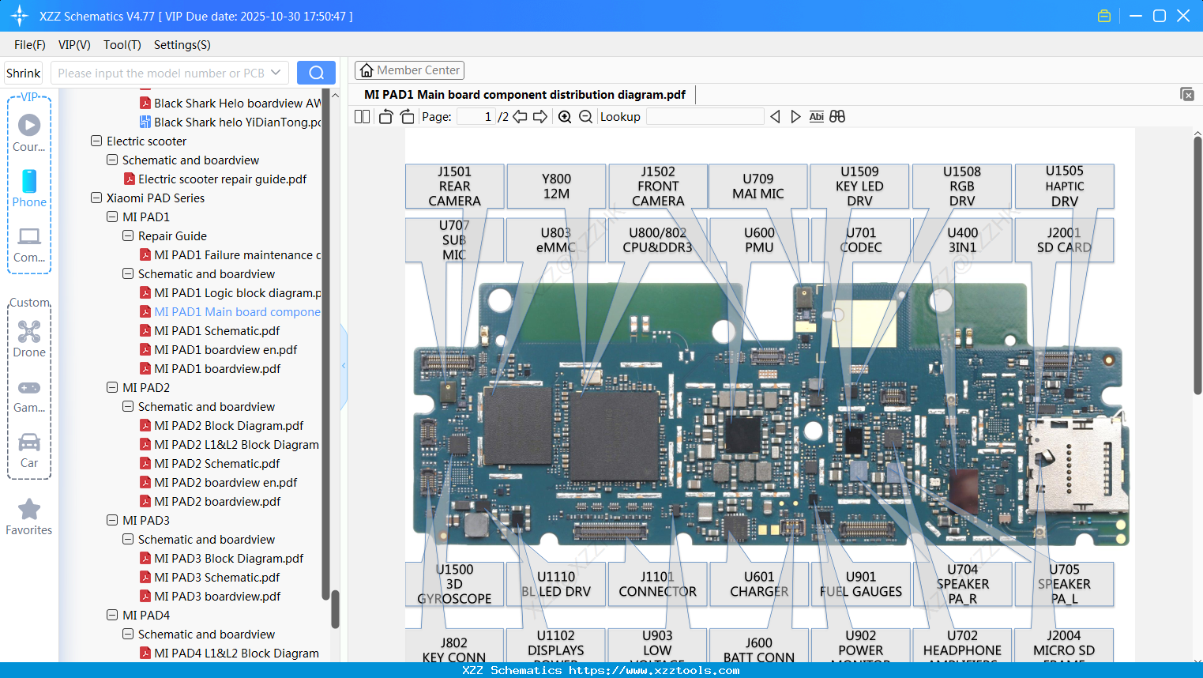The height and width of the screenshot is (678, 1203).
Task: Select the Drone category icon
Action: point(28,332)
